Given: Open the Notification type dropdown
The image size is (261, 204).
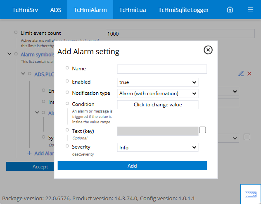Looking at the screenshot, I should click(x=157, y=94).
